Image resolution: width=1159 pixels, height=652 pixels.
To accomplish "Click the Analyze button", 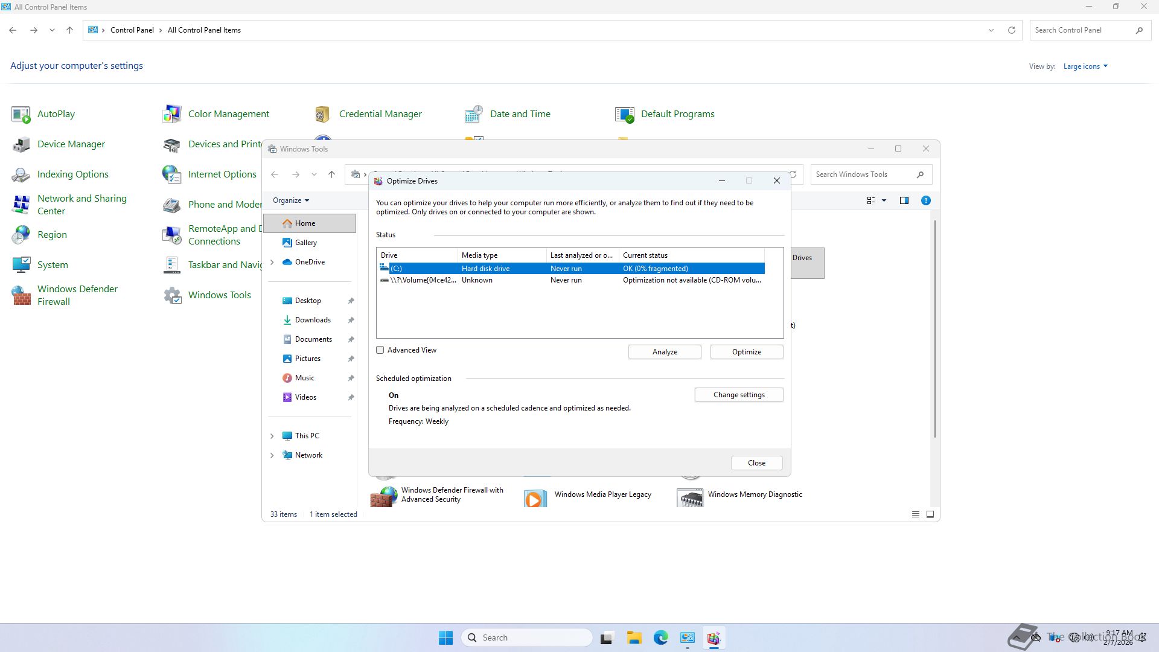I will pos(664,352).
